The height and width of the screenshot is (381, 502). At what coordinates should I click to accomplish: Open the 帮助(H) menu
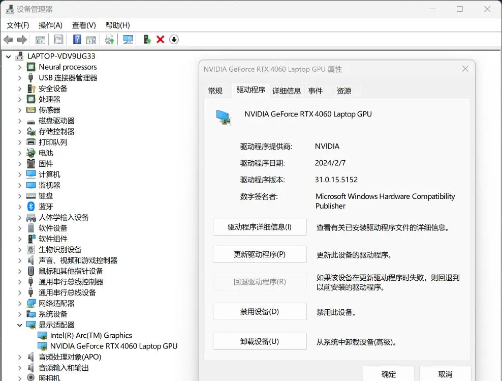[x=117, y=25]
